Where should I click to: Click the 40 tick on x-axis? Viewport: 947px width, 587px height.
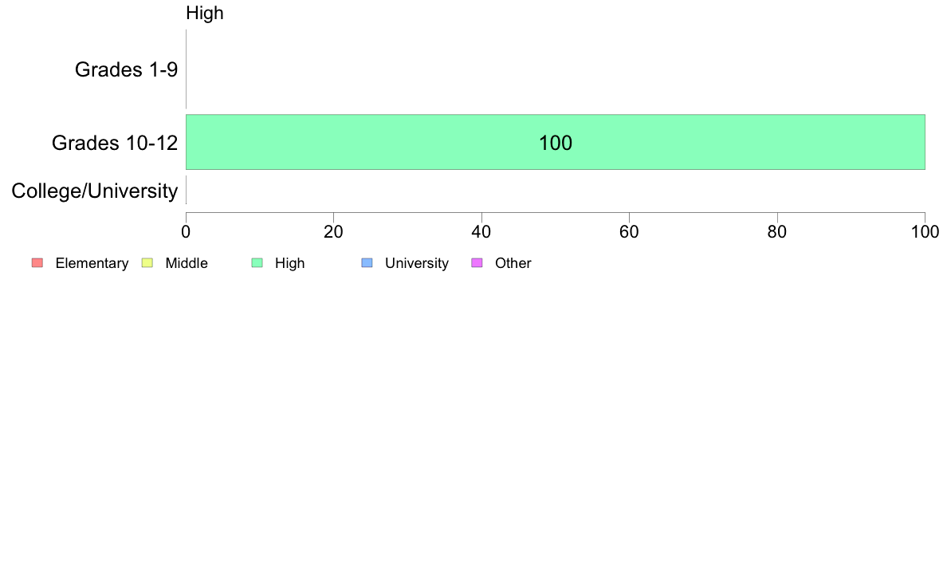click(481, 232)
